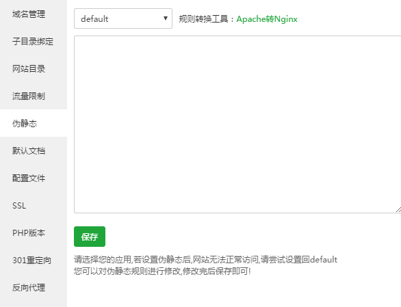
Task: Click the green 保存 button
Action: pyautogui.click(x=90, y=237)
